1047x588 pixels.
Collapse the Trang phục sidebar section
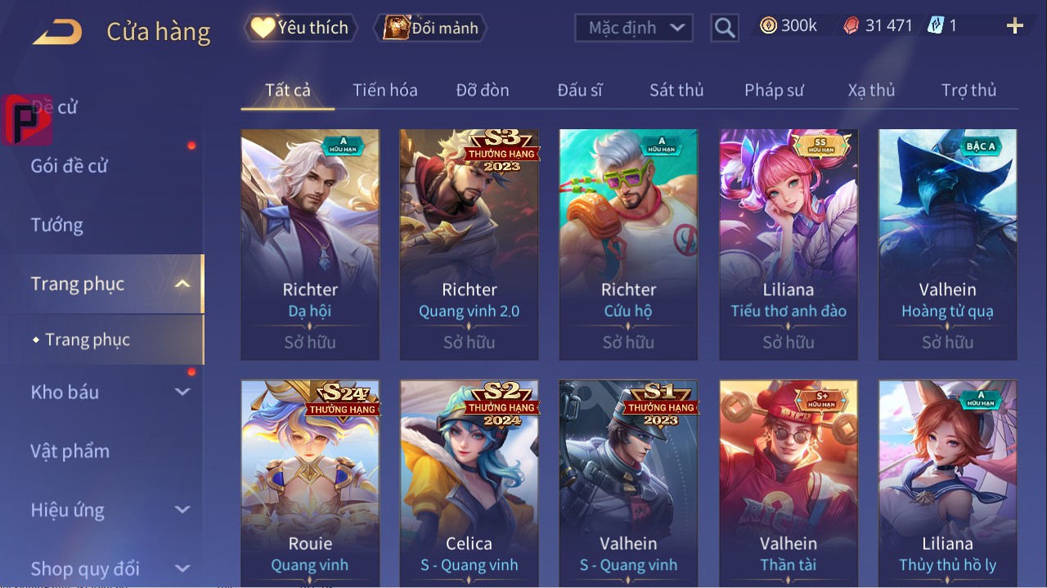click(x=182, y=284)
